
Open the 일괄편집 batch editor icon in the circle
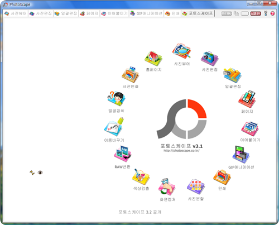point(233,75)
